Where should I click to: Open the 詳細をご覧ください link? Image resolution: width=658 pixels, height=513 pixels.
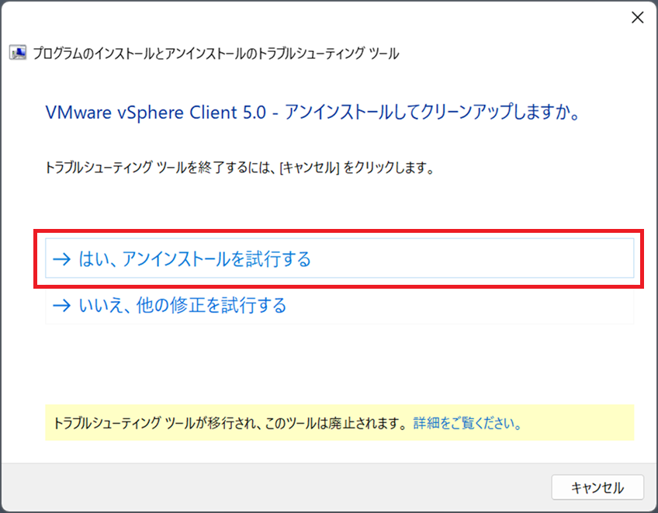(467, 423)
